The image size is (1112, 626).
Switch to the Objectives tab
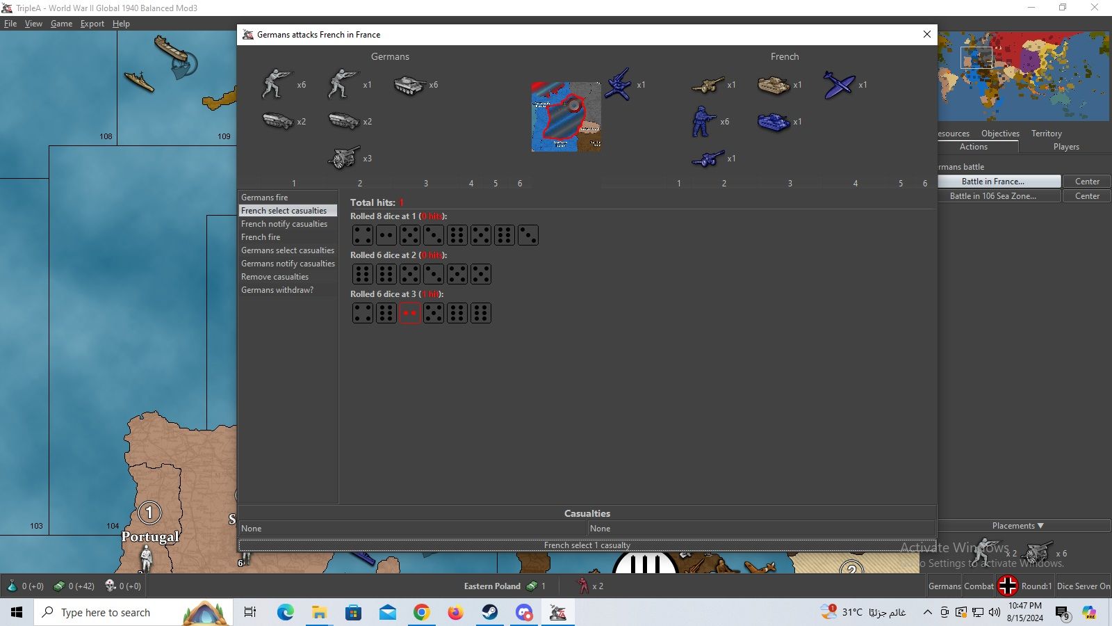(1000, 134)
